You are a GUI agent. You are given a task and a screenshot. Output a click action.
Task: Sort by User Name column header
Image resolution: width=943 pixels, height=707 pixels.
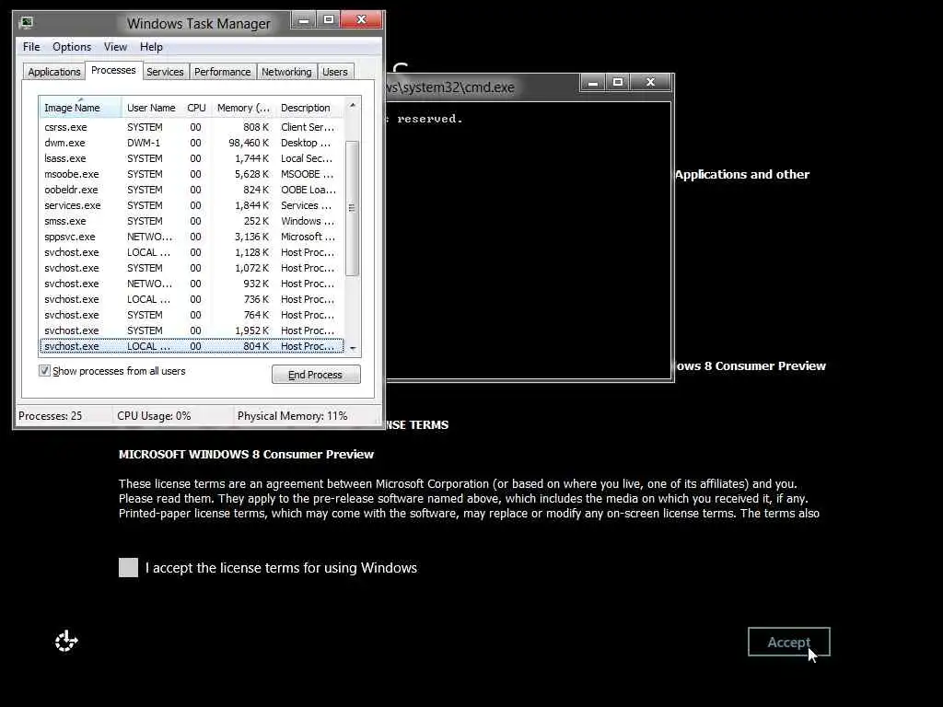pyautogui.click(x=151, y=108)
